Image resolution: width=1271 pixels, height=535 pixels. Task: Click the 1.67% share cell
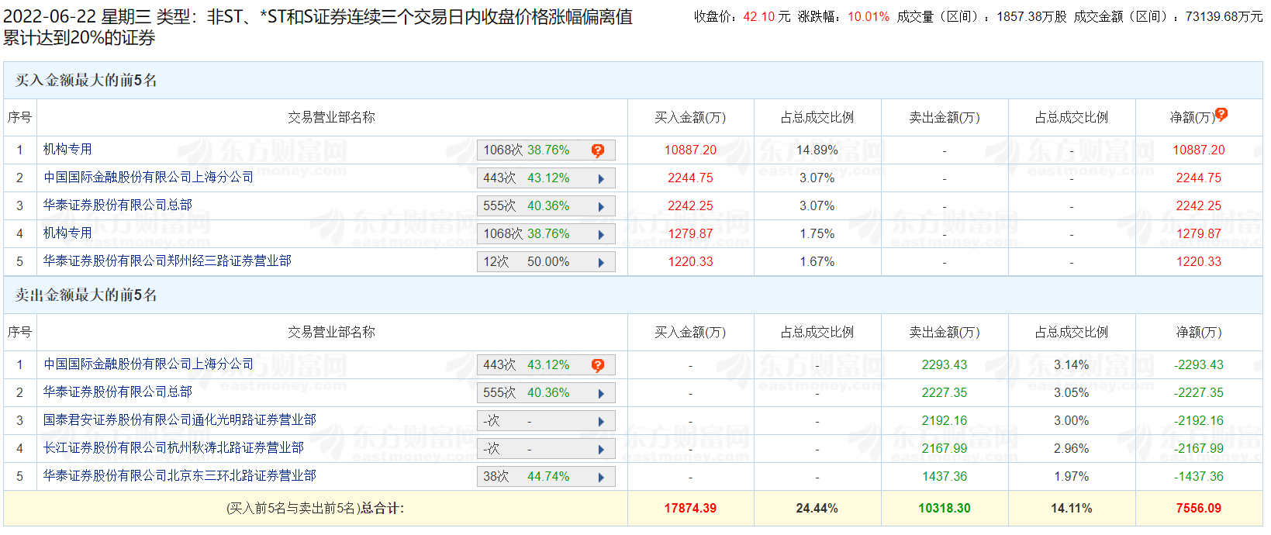[x=817, y=262]
